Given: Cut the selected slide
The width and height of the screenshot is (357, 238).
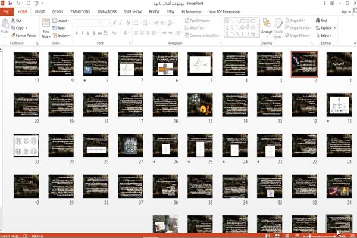Looking at the screenshot, I should [x=16, y=20].
